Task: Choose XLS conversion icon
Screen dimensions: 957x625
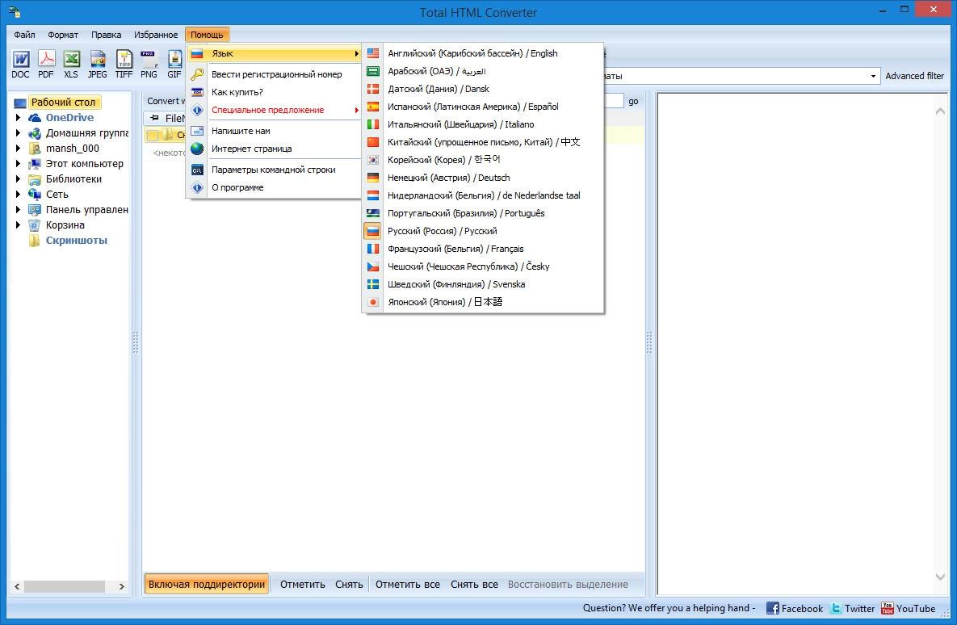Action: click(71, 64)
